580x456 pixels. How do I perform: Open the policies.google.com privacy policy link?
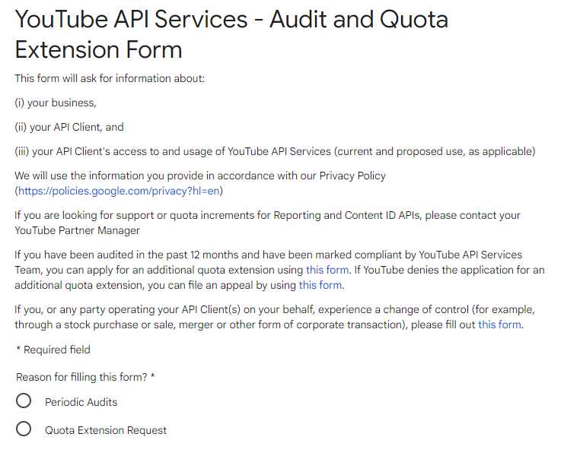coord(119,191)
